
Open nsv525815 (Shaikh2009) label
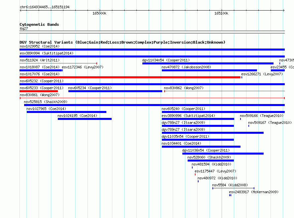pos(46,102)
